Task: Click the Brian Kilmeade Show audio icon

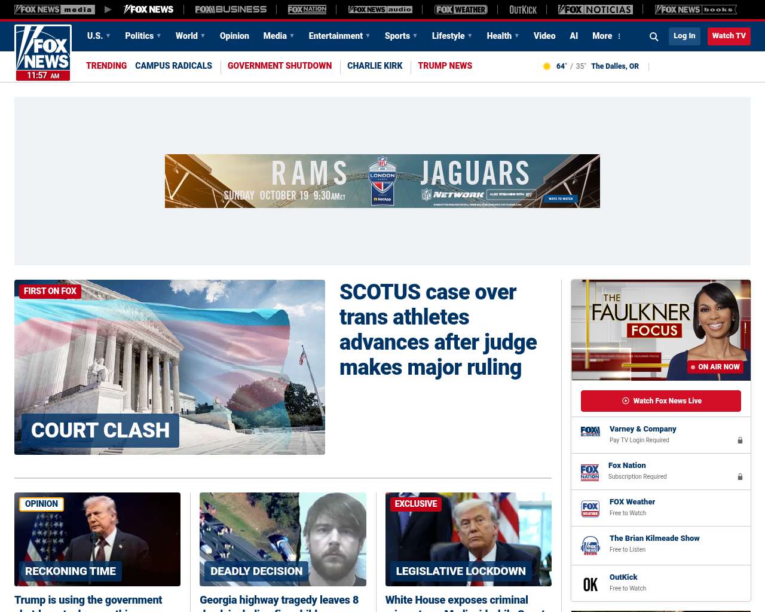Action: 590,546
